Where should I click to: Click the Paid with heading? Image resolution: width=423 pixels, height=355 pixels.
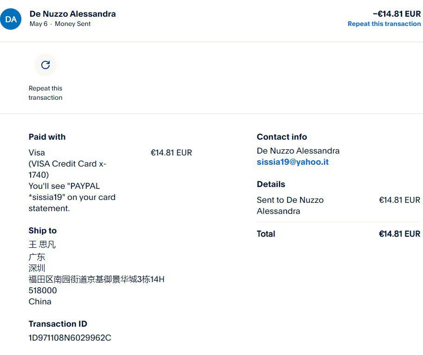click(x=47, y=137)
